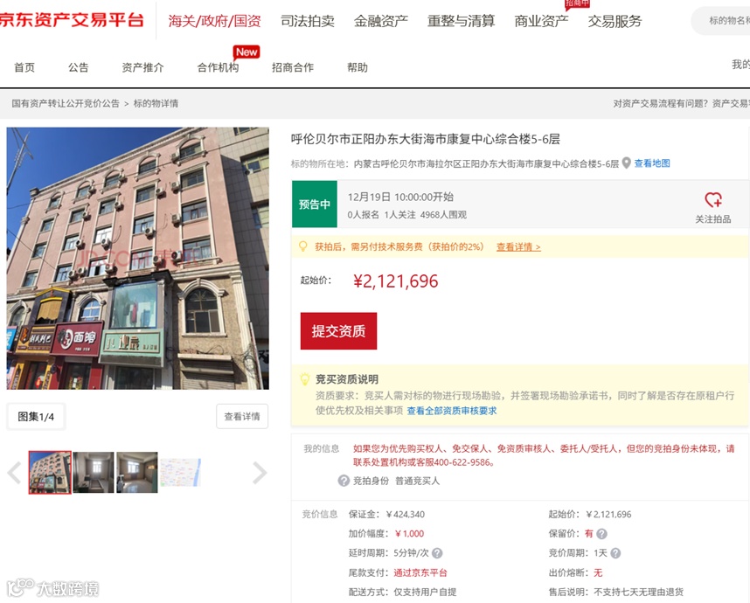This screenshot has width=750, height=603.
Task: Click the 关注拍品 label
Action: click(712, 219)
